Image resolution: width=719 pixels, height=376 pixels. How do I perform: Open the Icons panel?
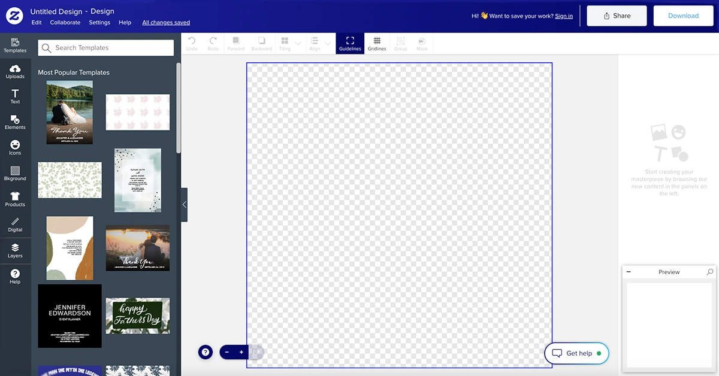(15, 148)
